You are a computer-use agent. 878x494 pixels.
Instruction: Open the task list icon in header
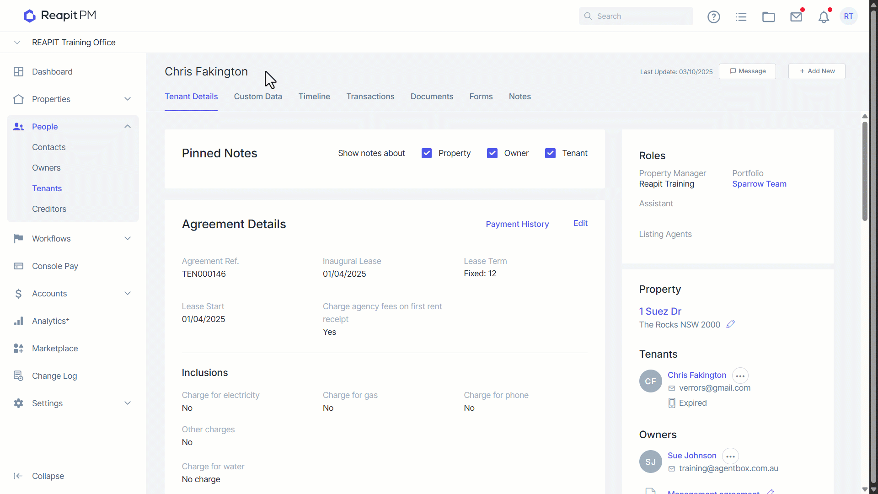[741, 17]
